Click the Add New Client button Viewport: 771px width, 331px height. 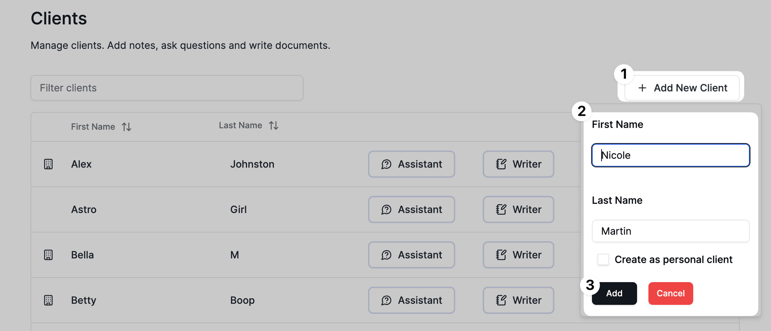point(682,88)
